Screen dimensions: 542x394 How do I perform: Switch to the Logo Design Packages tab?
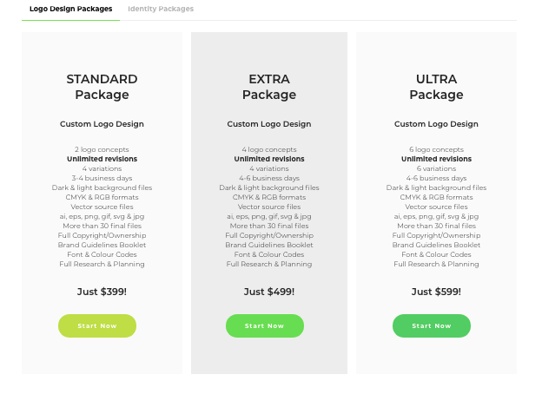coord(71,9)
